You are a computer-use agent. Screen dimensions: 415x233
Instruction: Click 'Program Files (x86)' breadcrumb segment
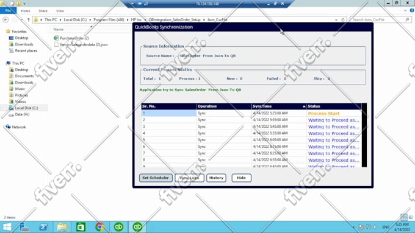109,20
